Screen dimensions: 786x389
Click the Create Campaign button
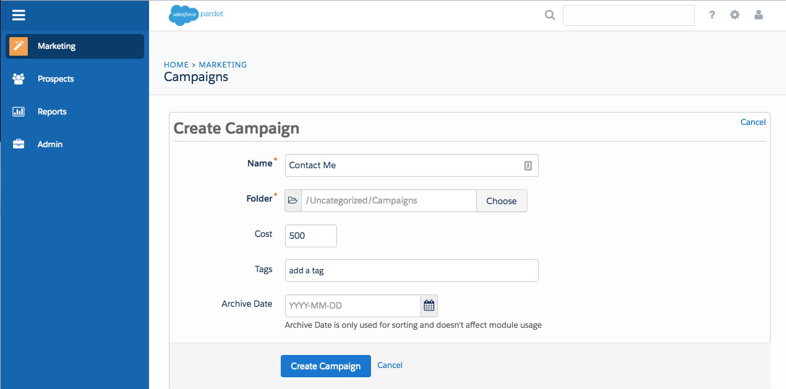pos(326,366)
